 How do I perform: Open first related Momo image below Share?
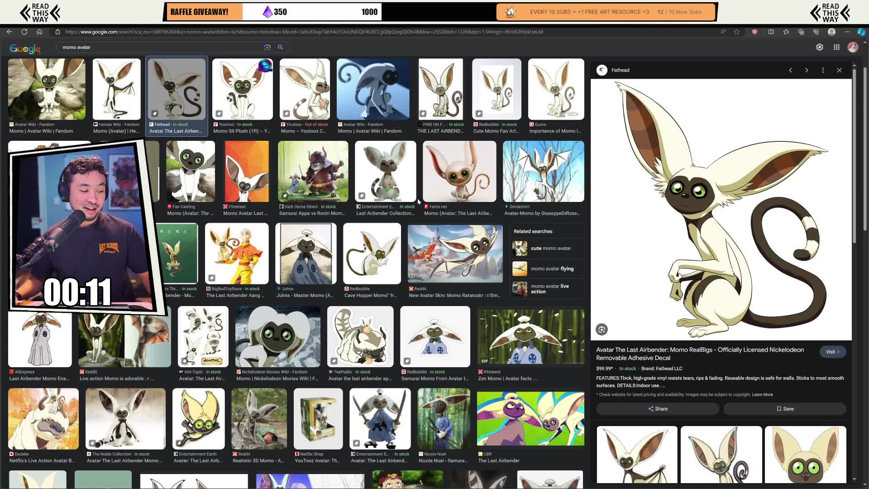pyautogui.click(x=637, y=455)
